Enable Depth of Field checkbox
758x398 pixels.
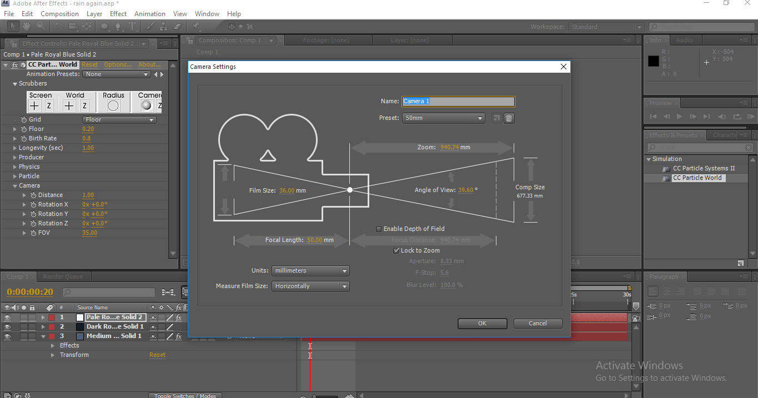point(379,229)
